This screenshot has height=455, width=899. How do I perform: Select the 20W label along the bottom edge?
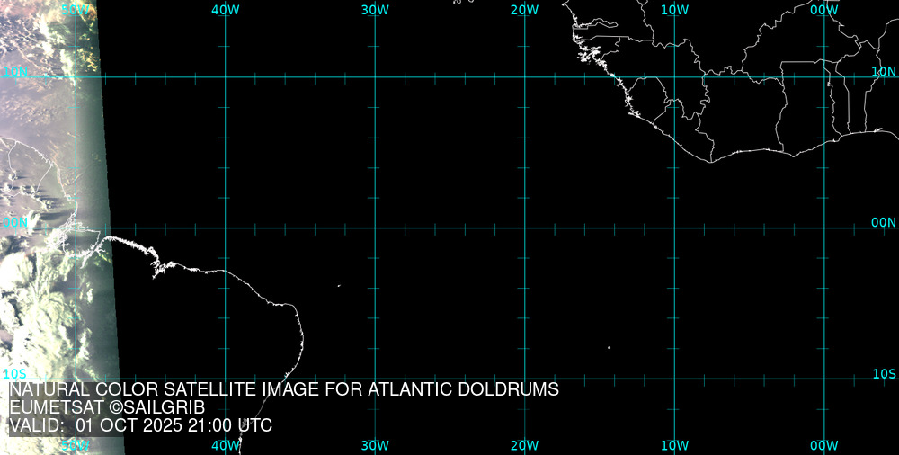(x=524, y=445)
